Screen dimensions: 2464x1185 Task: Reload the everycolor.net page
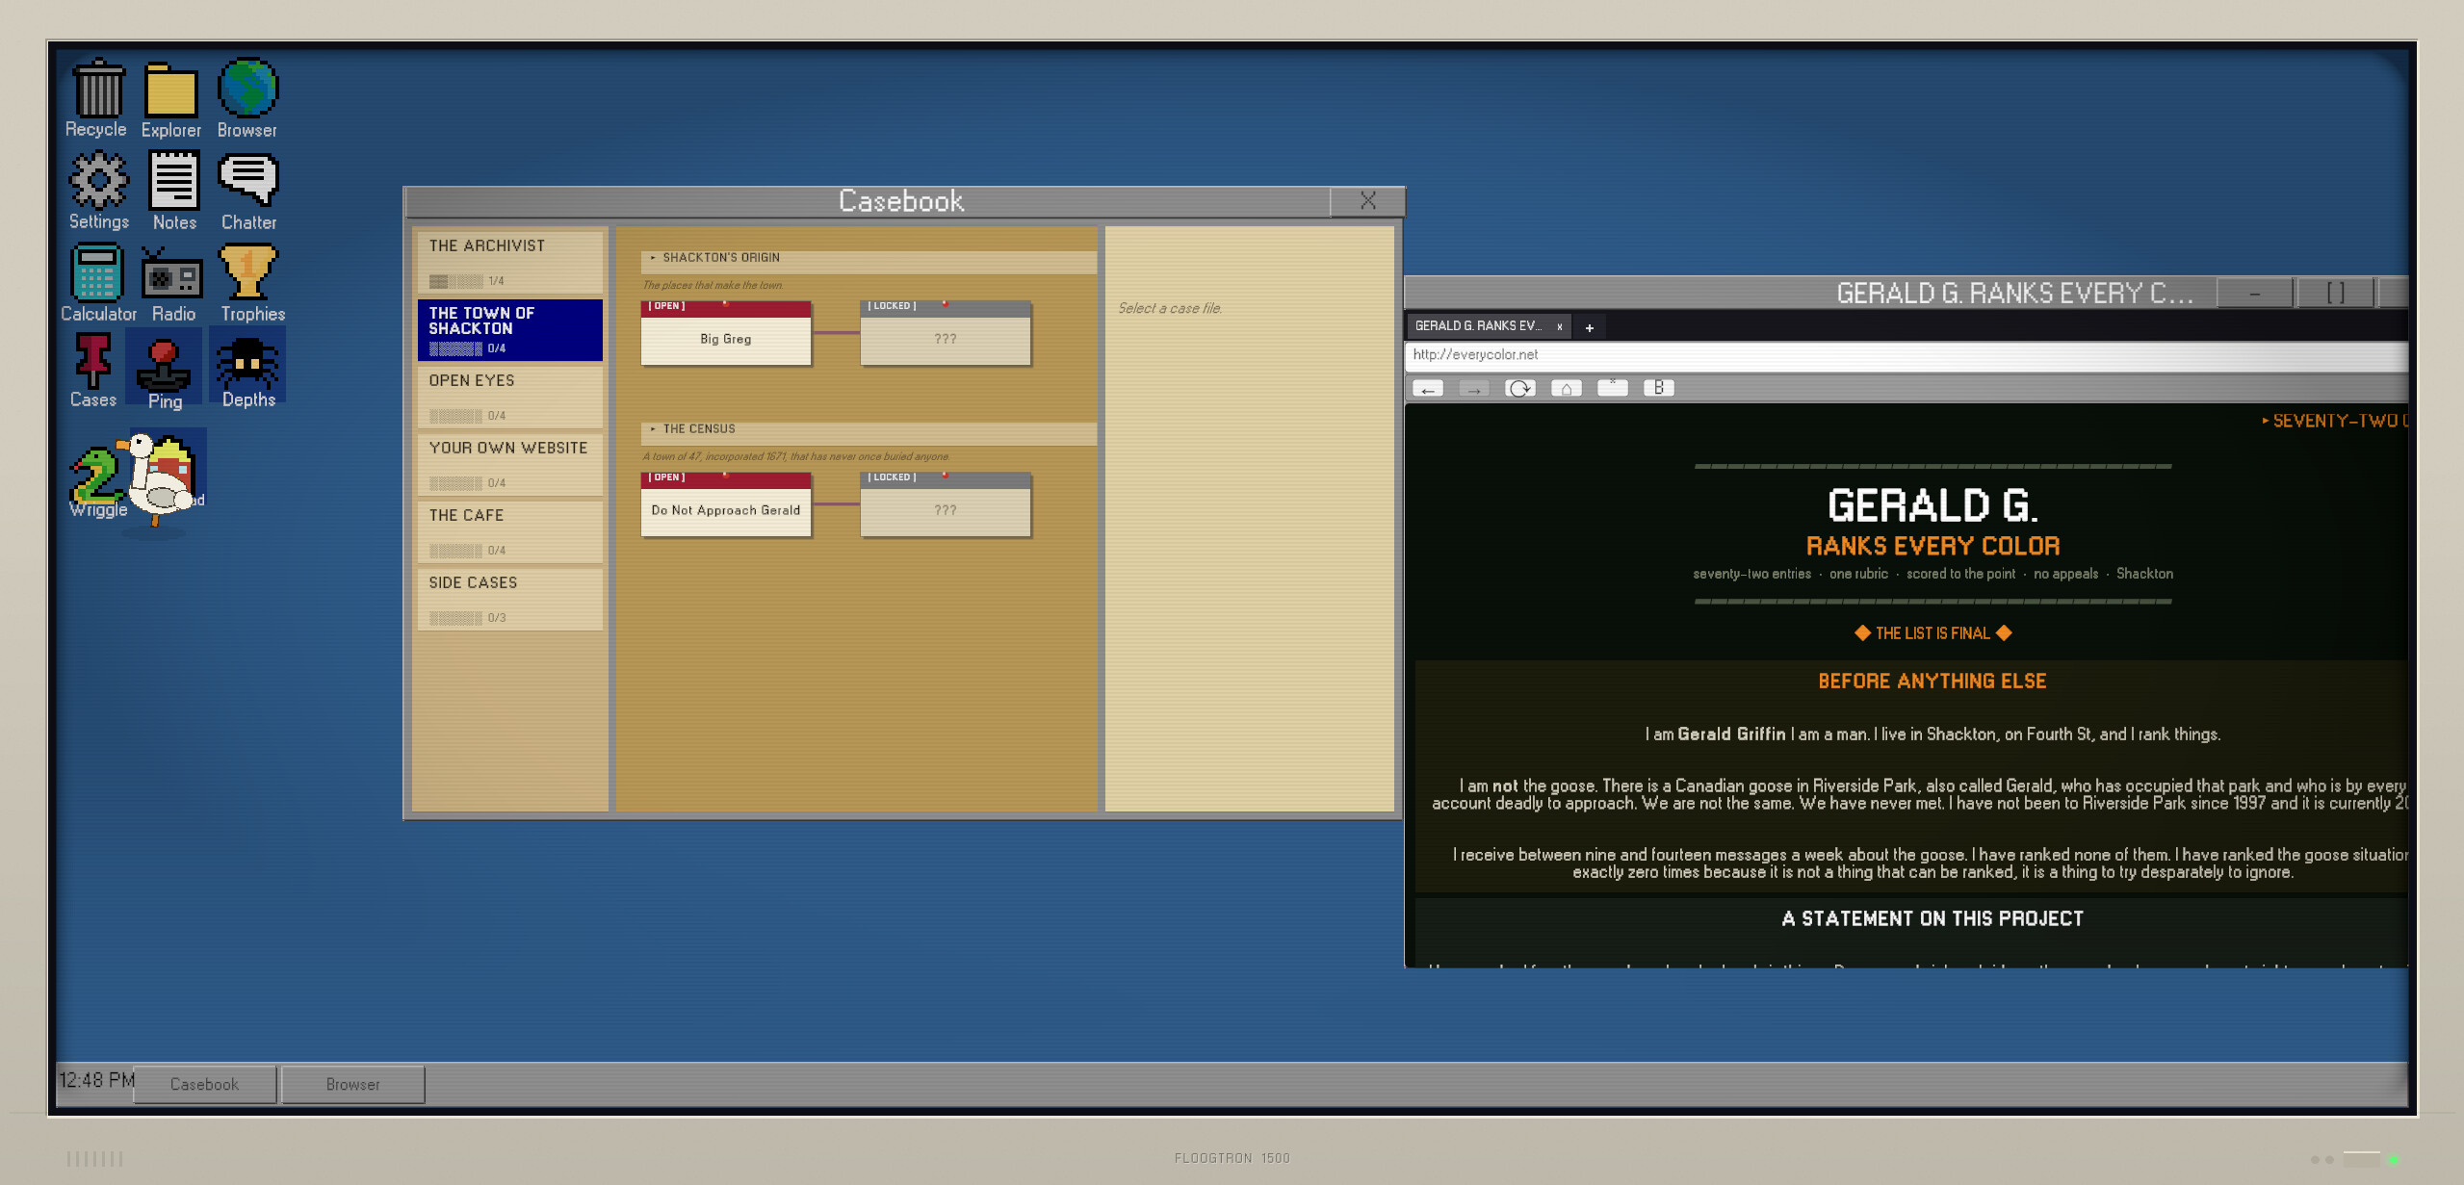1520,388
